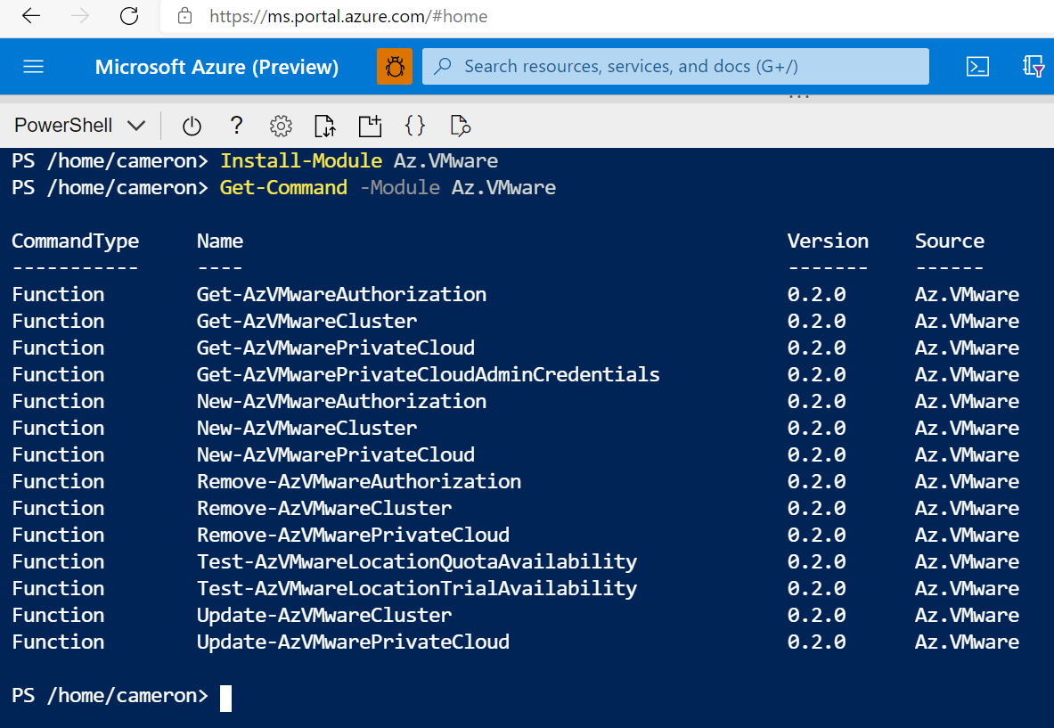Open the Azure portal hamburger menu

pos(33,66)
